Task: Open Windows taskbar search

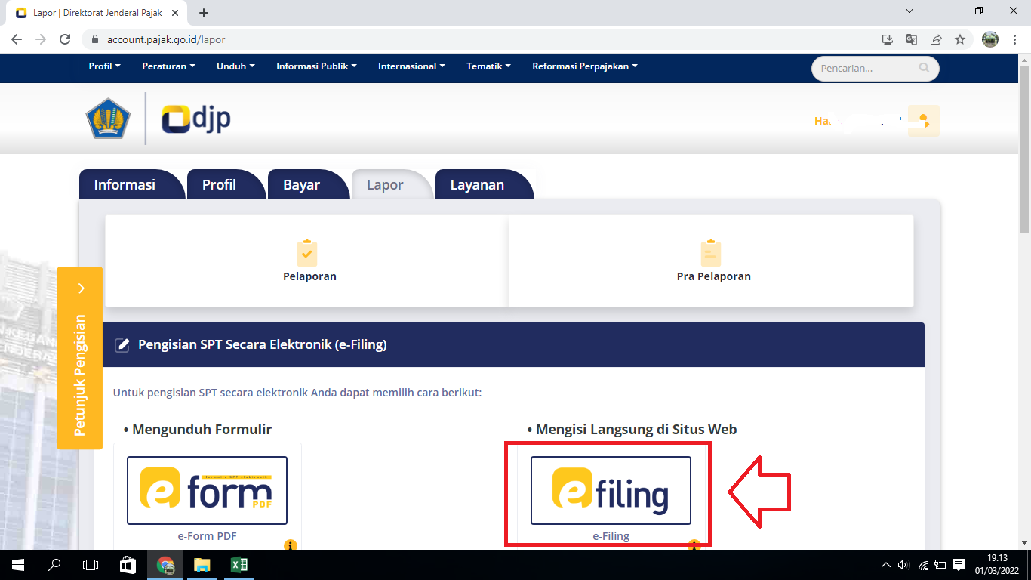Action: [54, 565]
